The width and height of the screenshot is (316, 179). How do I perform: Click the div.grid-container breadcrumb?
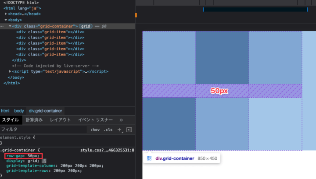tap(45, 111)
